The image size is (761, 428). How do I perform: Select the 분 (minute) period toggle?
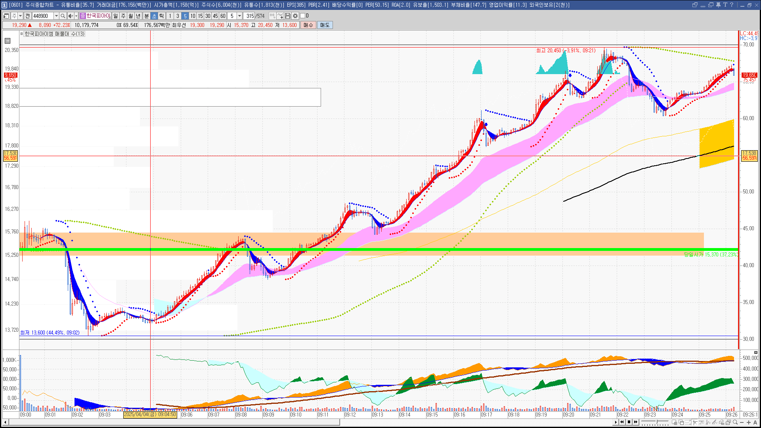click(146, 16)
